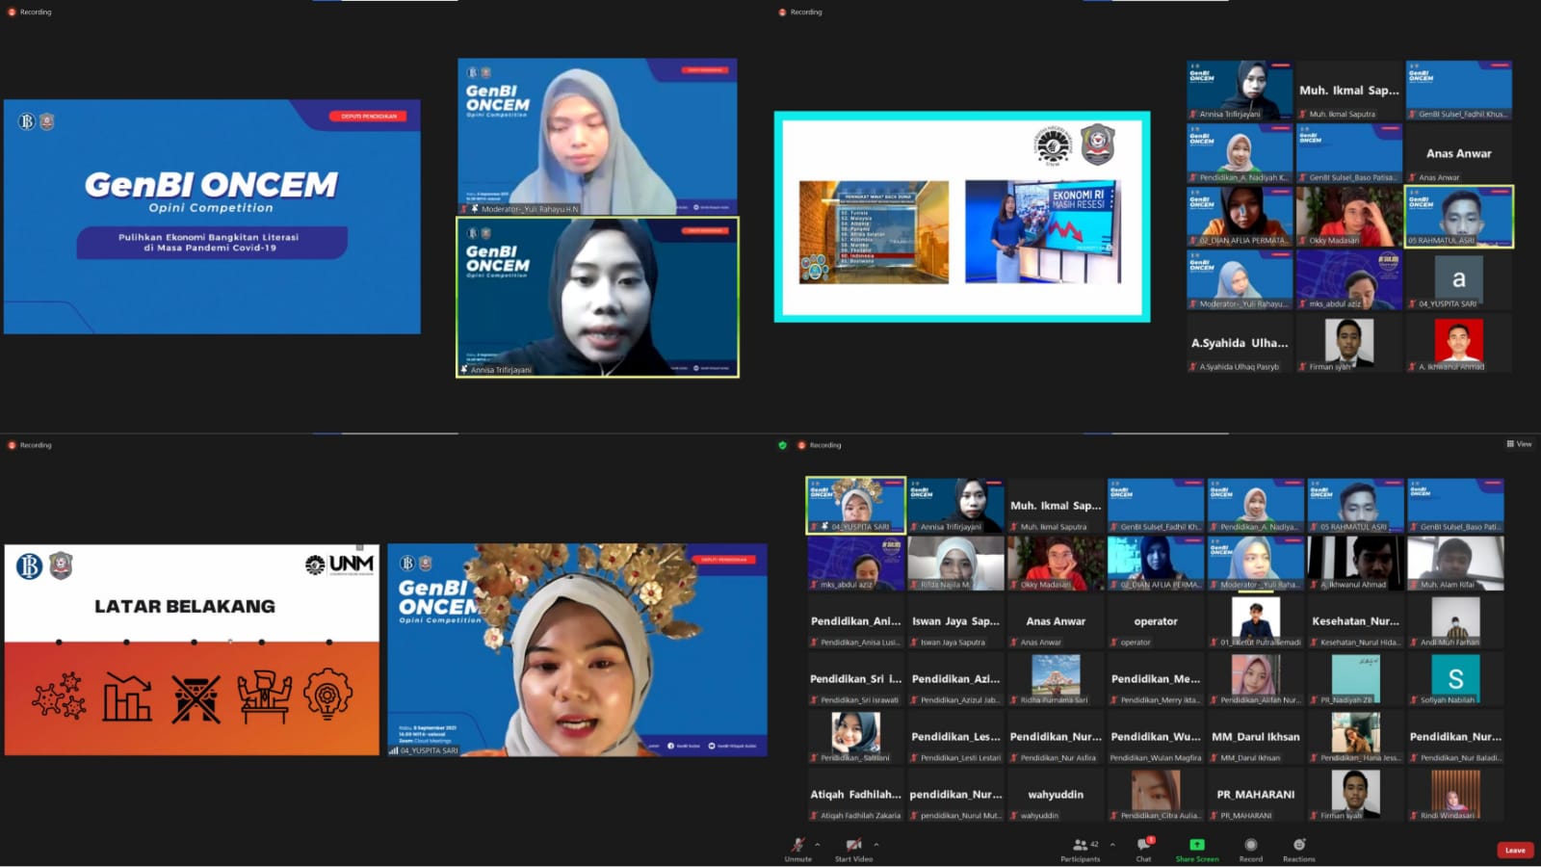The height and width of the screenshot is (867, 1541).
Task: Open the Reactions emoji menu
Action: [1298, 846]
